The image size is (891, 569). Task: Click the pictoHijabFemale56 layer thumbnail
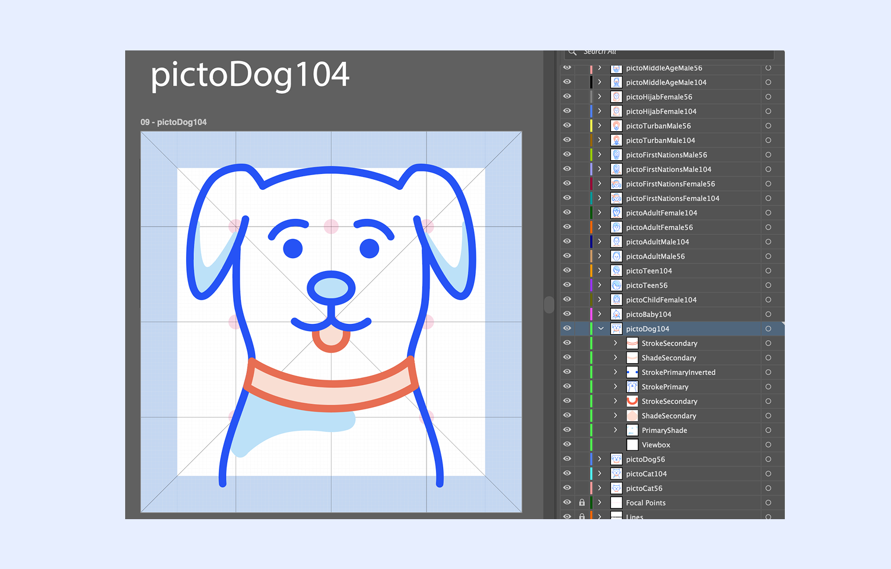point(616,96)
